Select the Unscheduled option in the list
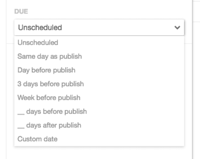The height and width of the screenshot is (159, 200). tap(38, 43)
